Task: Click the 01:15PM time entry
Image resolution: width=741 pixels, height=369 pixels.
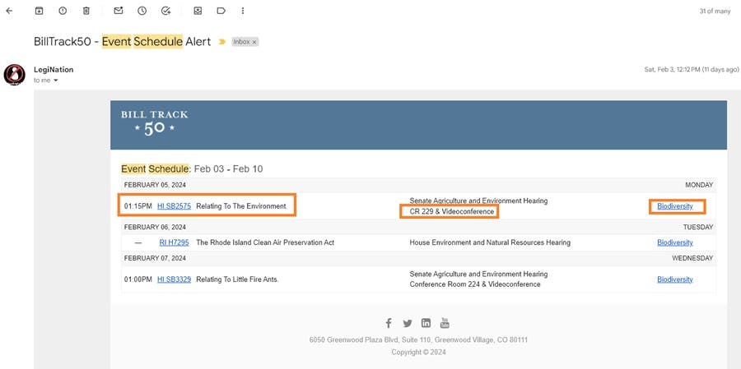Action: click(x=138, y=205)
